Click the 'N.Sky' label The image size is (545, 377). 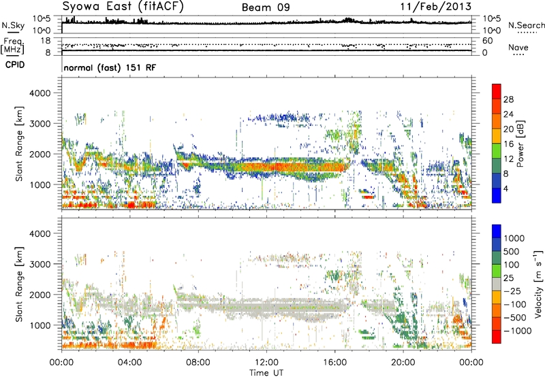pos(13,25)
